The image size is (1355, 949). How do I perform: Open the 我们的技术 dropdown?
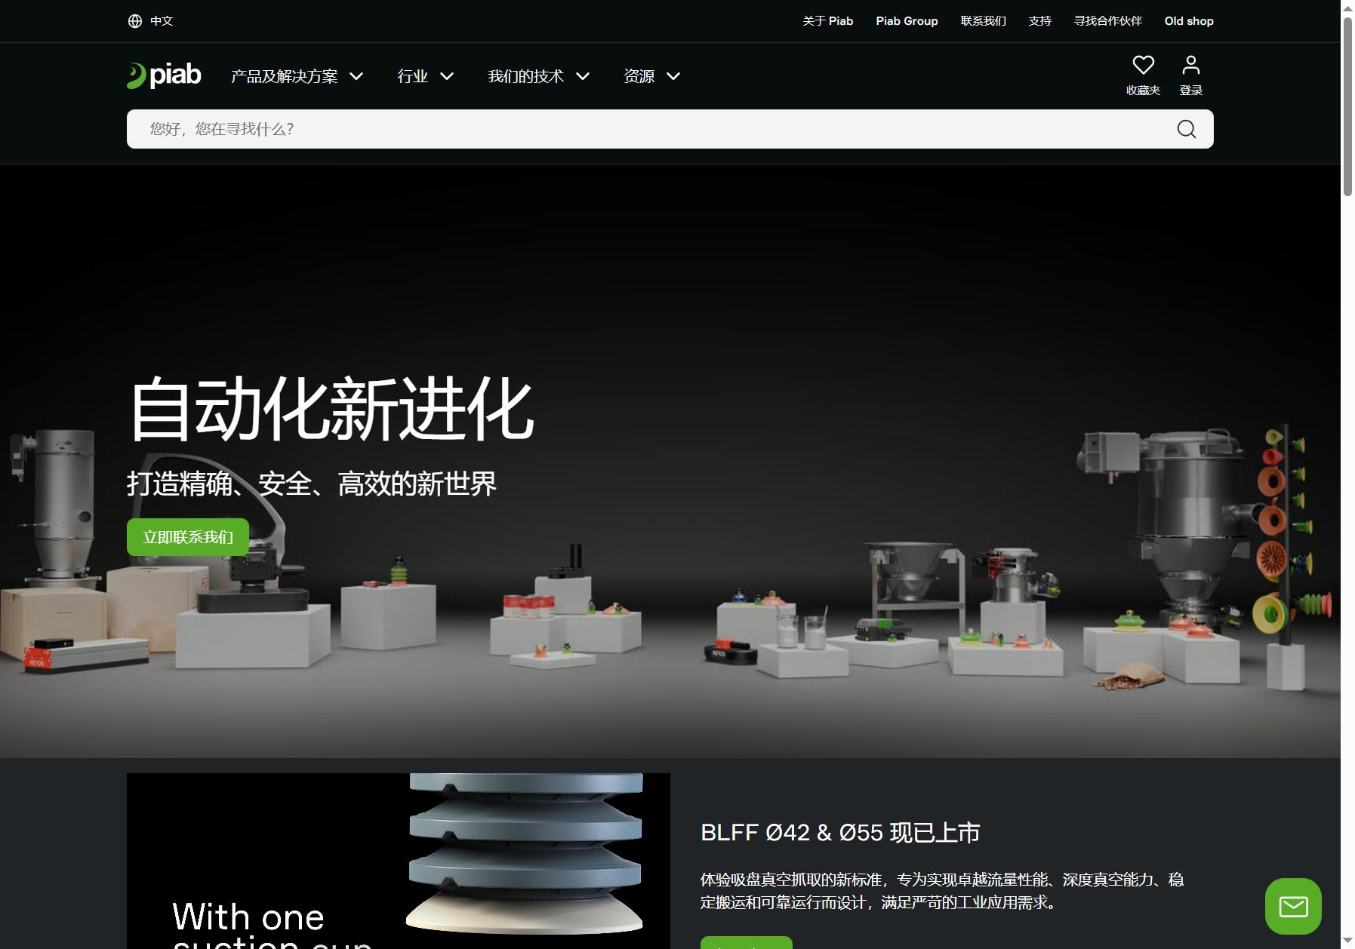click(538, 76)
